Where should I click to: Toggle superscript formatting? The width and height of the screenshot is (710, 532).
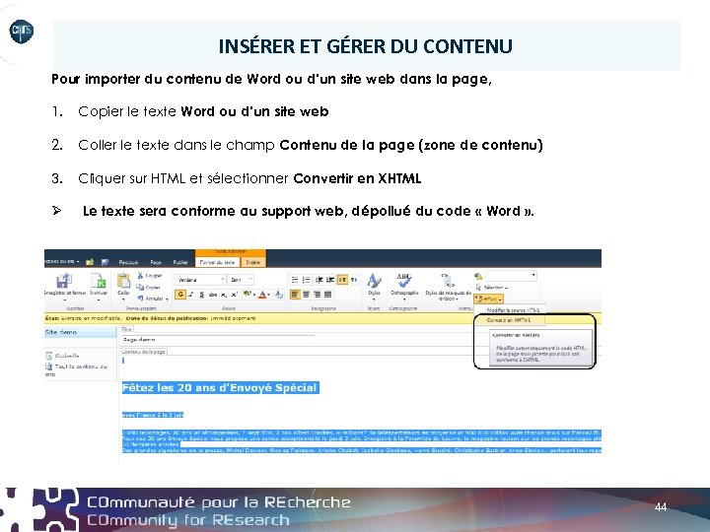235,295
